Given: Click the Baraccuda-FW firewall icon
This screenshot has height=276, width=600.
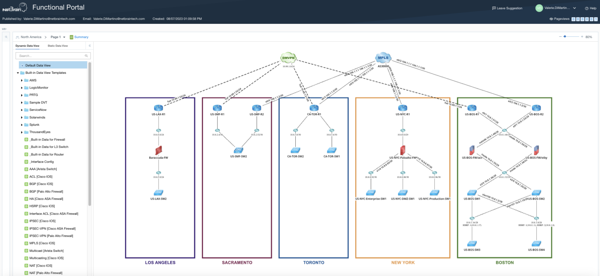Looking at the screenshot, I should pos(158,150).
